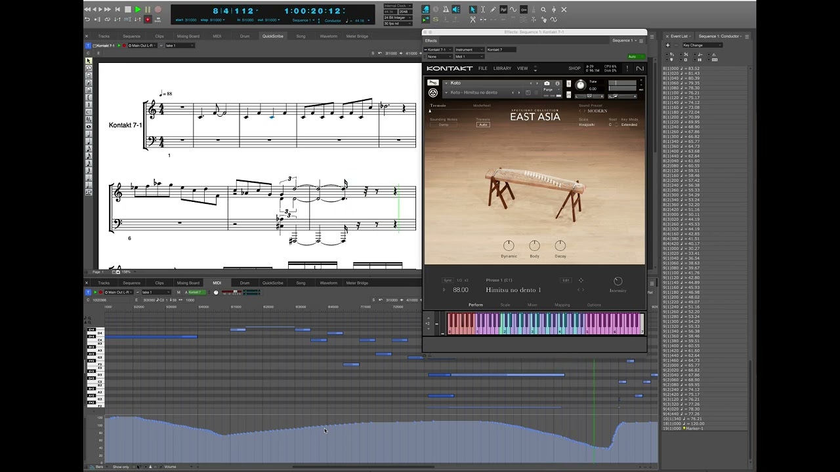Show Koto instrument info icon
Screen dimensions: 840x472
pos(558,83)
